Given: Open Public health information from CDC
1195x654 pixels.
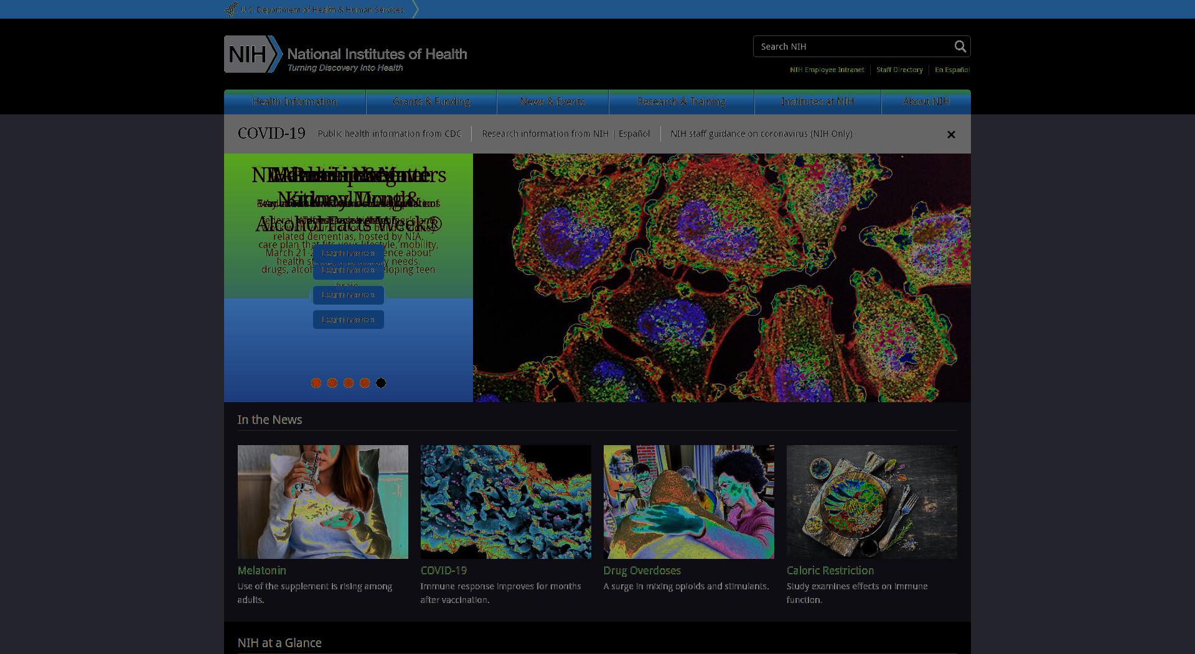Looking at the screenshot, I should (390, 134).
